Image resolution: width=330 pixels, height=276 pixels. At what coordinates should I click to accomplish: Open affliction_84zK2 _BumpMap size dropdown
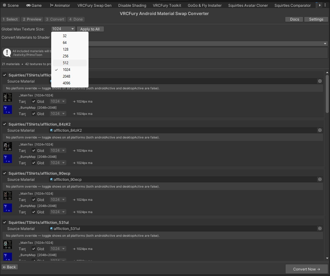[58, 163]
